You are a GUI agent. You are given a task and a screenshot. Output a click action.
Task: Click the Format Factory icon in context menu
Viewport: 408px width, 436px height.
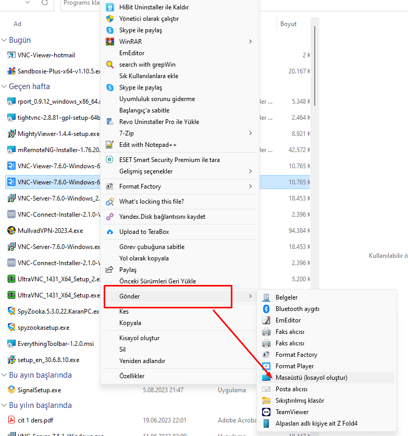pos(110,186)
